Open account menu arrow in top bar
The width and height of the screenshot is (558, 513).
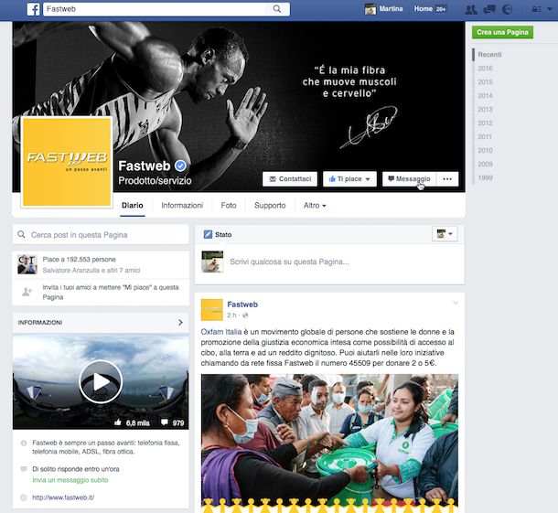point(549,9)
